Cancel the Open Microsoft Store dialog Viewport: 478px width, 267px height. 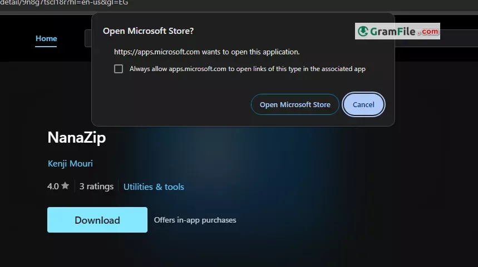coord(363,104)
